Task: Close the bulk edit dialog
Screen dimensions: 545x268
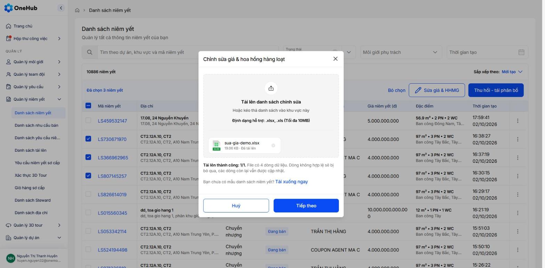Action: 335,59
